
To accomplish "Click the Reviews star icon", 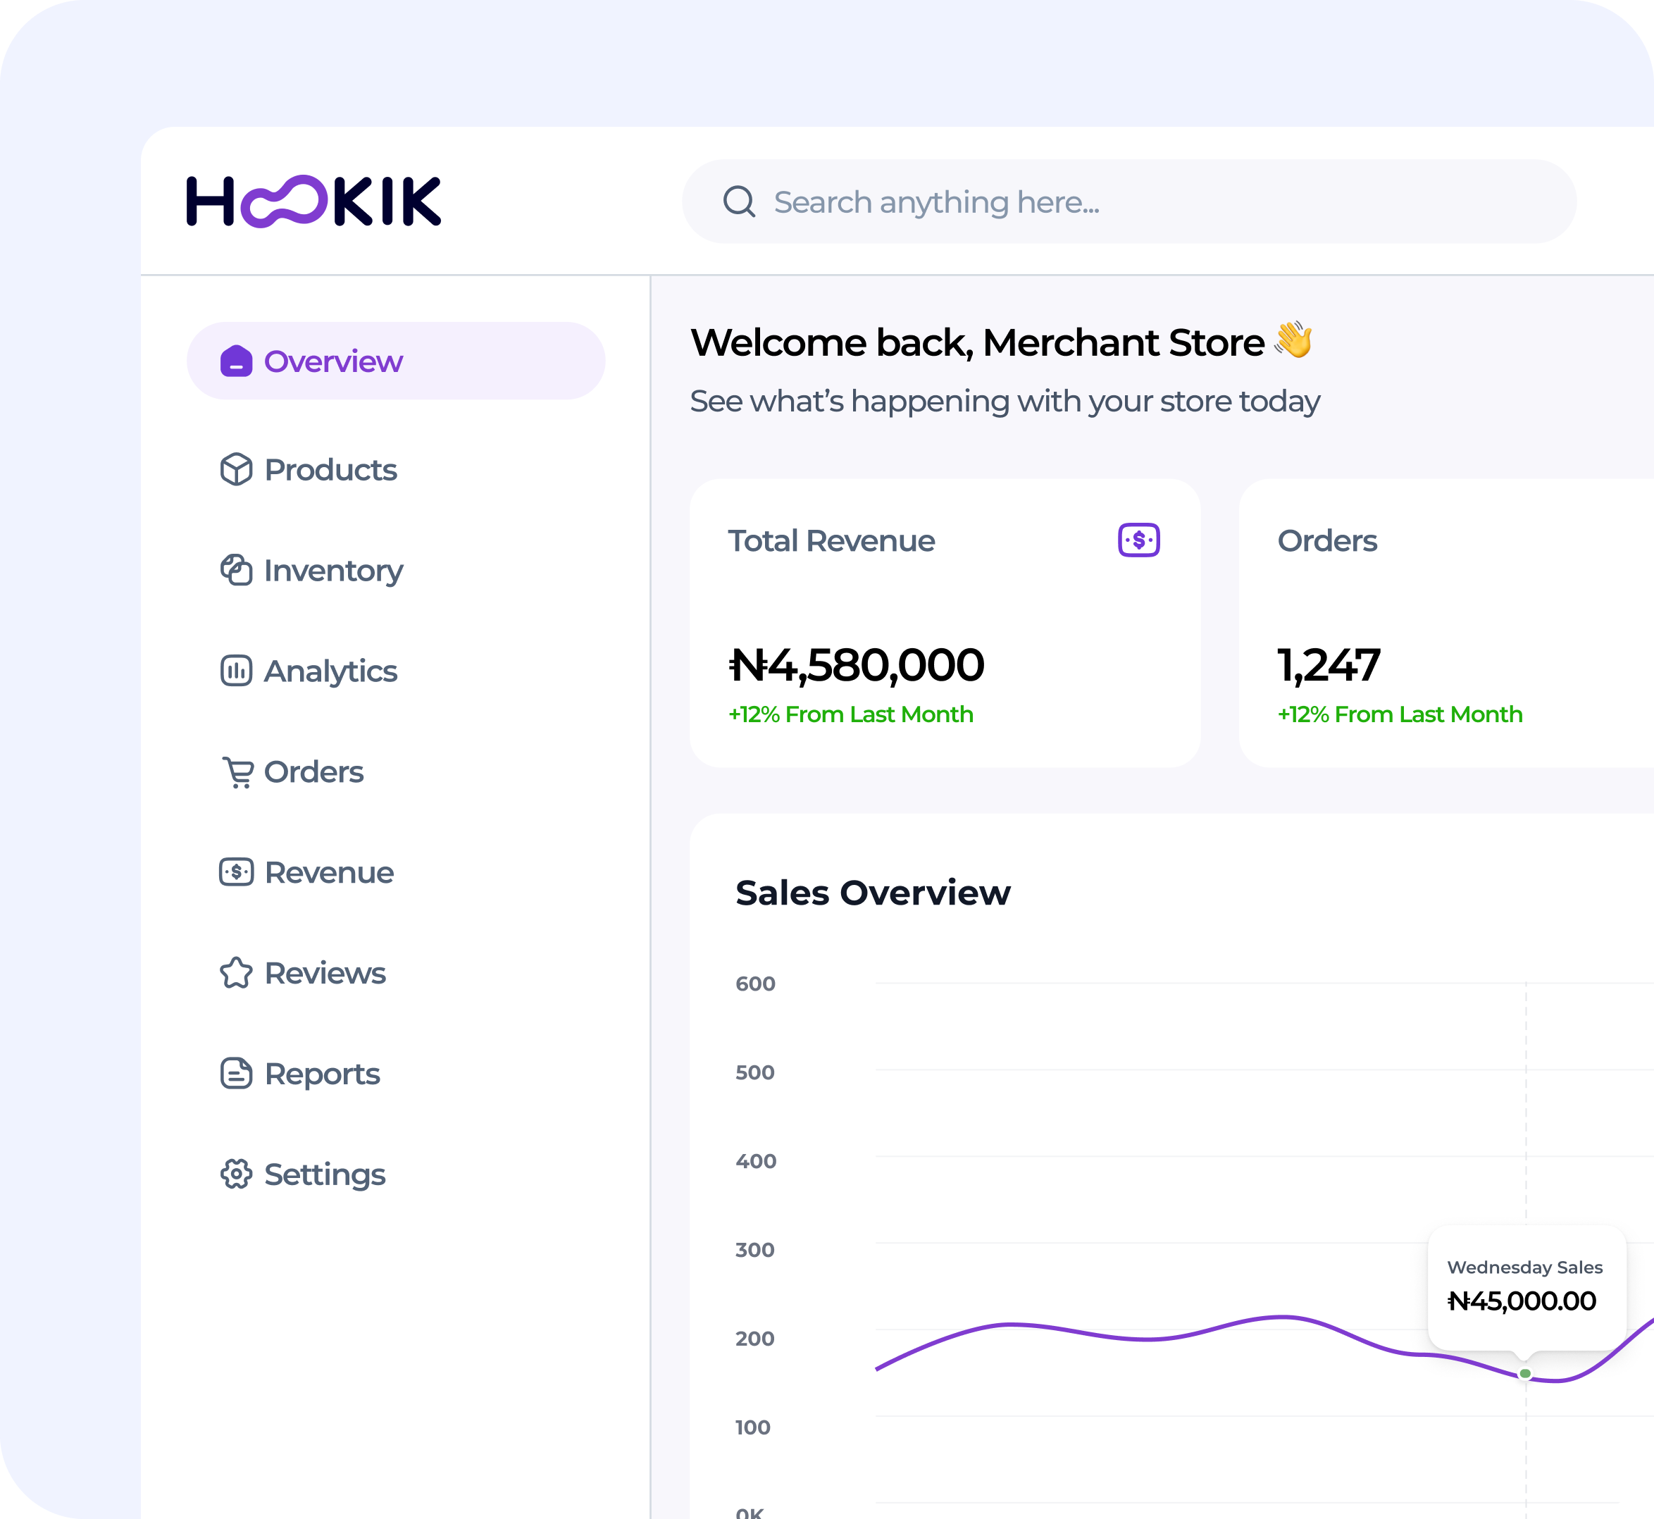I will [x=236, y=973].
